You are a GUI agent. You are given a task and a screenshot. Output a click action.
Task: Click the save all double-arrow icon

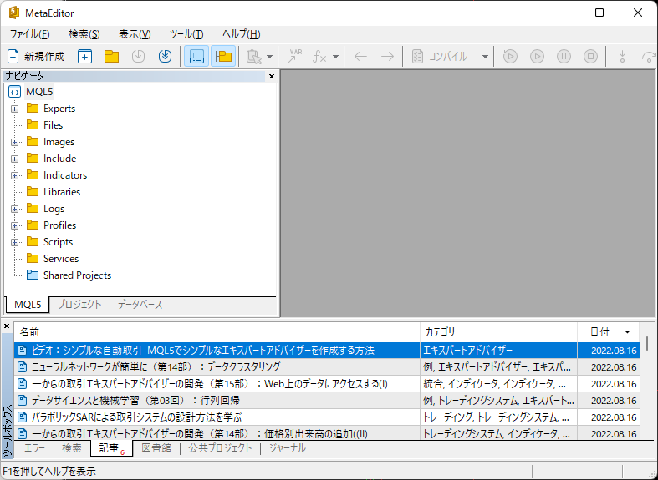(x=165, y=56)
